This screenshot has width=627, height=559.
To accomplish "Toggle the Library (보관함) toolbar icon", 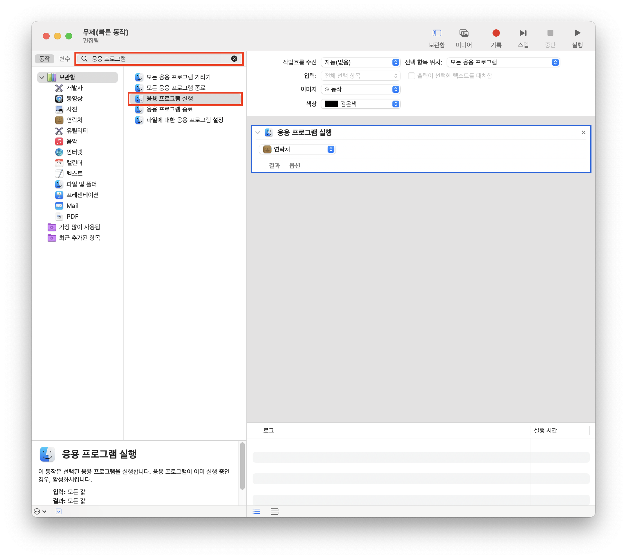I will pos(436,33).
